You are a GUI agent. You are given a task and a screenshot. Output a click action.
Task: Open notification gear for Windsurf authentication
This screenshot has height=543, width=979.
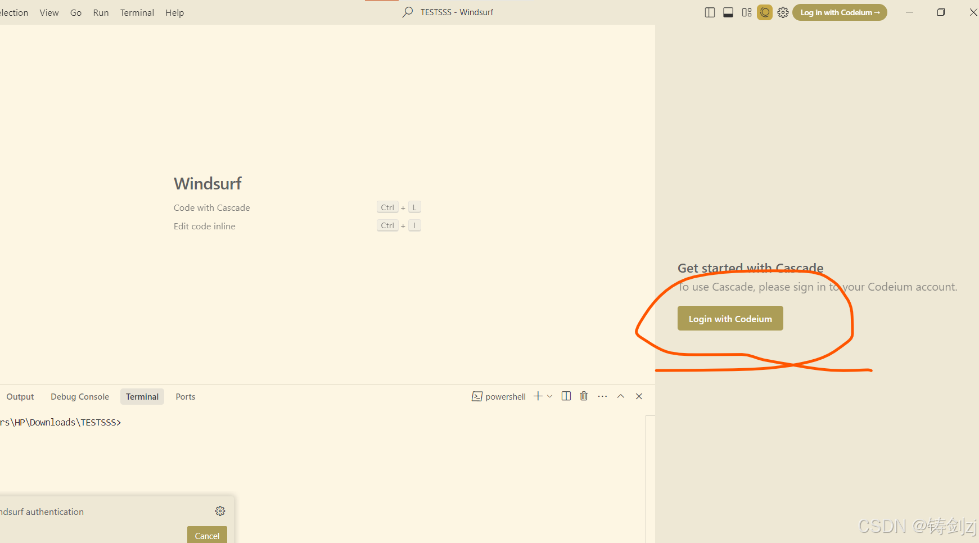220,511
